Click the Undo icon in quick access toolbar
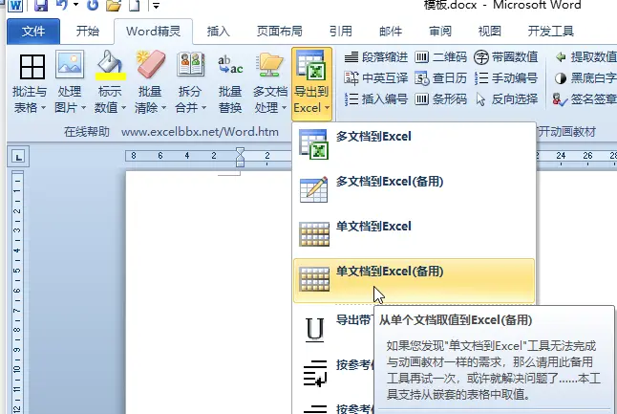617x414 pixels. pyautogui.click(x=62, y=5)
